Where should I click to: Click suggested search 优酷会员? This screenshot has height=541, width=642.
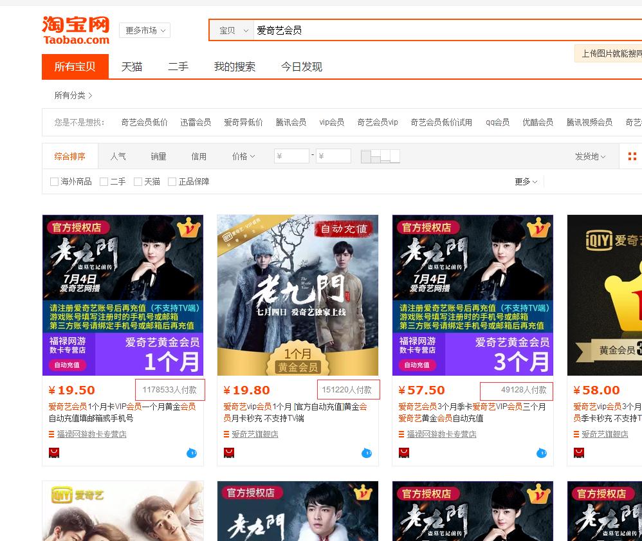(538, 122)
